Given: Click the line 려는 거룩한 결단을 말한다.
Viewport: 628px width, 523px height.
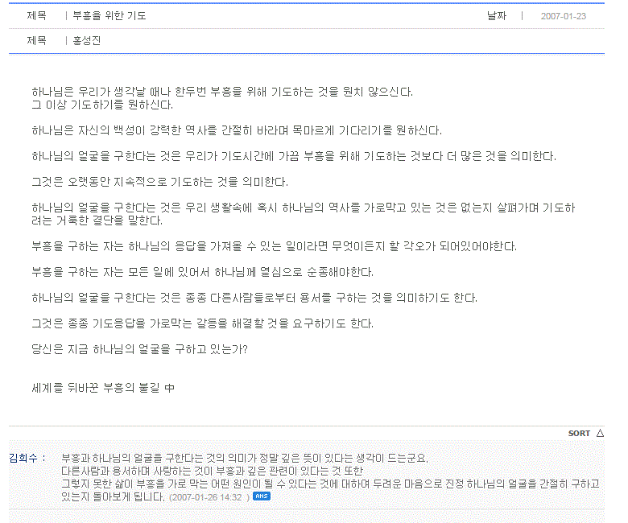Looking at the screenshot, I should point(97,220).
